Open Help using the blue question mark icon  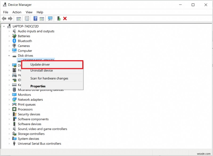click(x=36, y=18)
